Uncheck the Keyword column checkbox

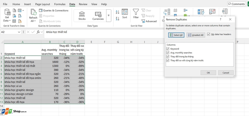pyautogui.click(x=168, y=49)
